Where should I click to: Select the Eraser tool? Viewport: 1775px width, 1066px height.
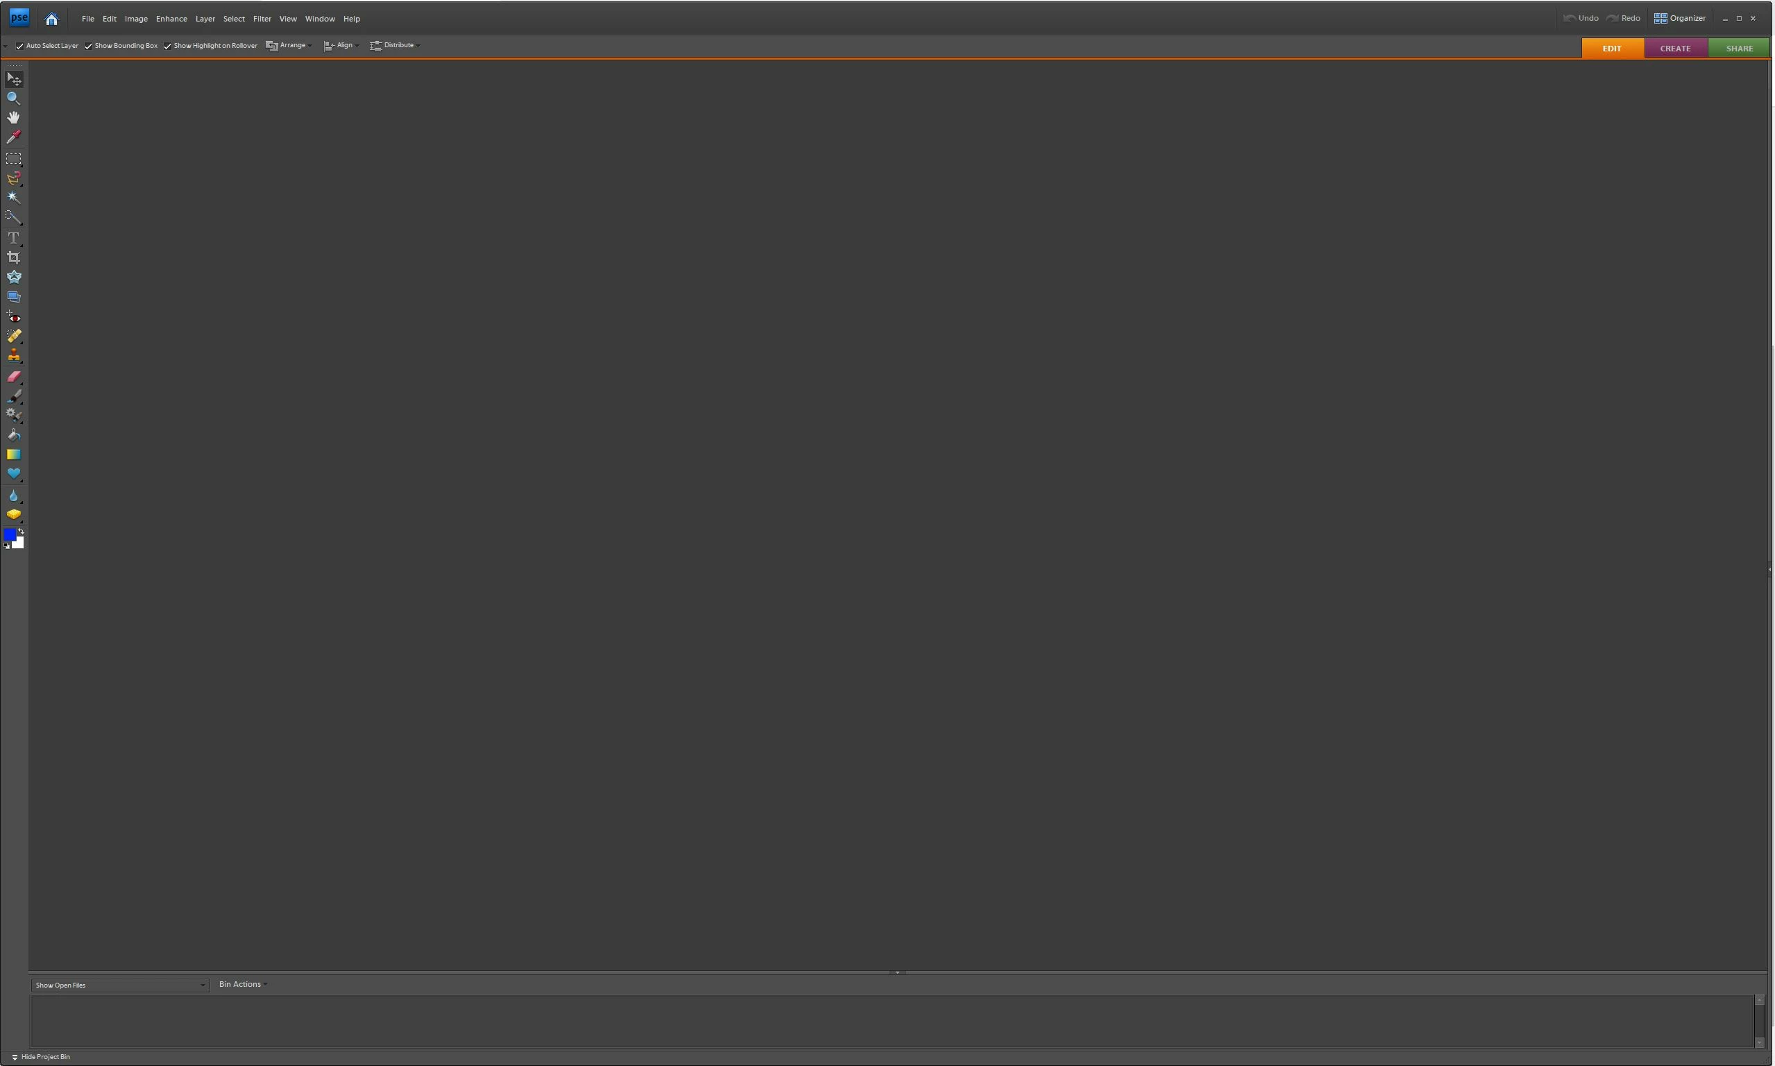coord(13,376)
